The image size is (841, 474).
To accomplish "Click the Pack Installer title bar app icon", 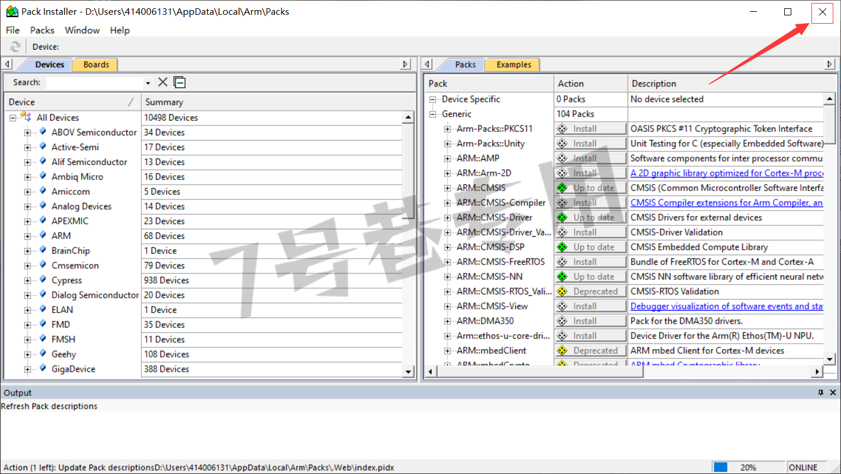I will [11, 11].
